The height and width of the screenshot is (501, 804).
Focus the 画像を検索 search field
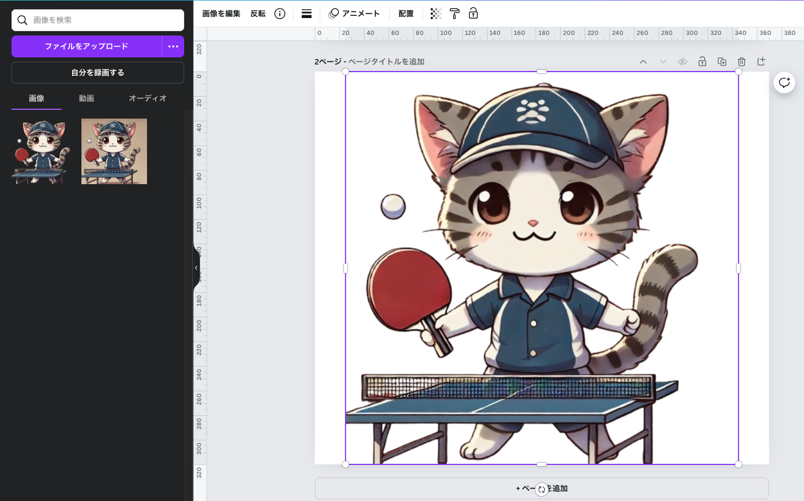tap(98, 20)
